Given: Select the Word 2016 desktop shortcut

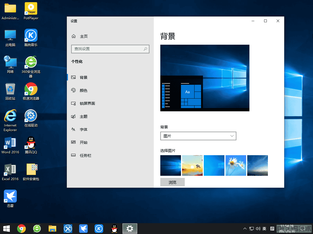Looking at the screenshot, I should pos(10,145).
